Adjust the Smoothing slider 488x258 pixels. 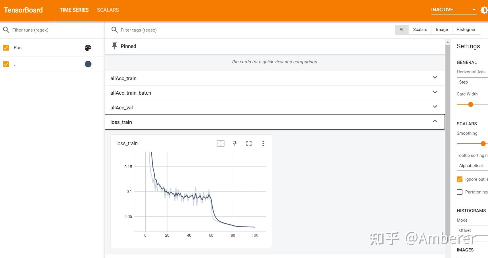(x=483, y=144)
